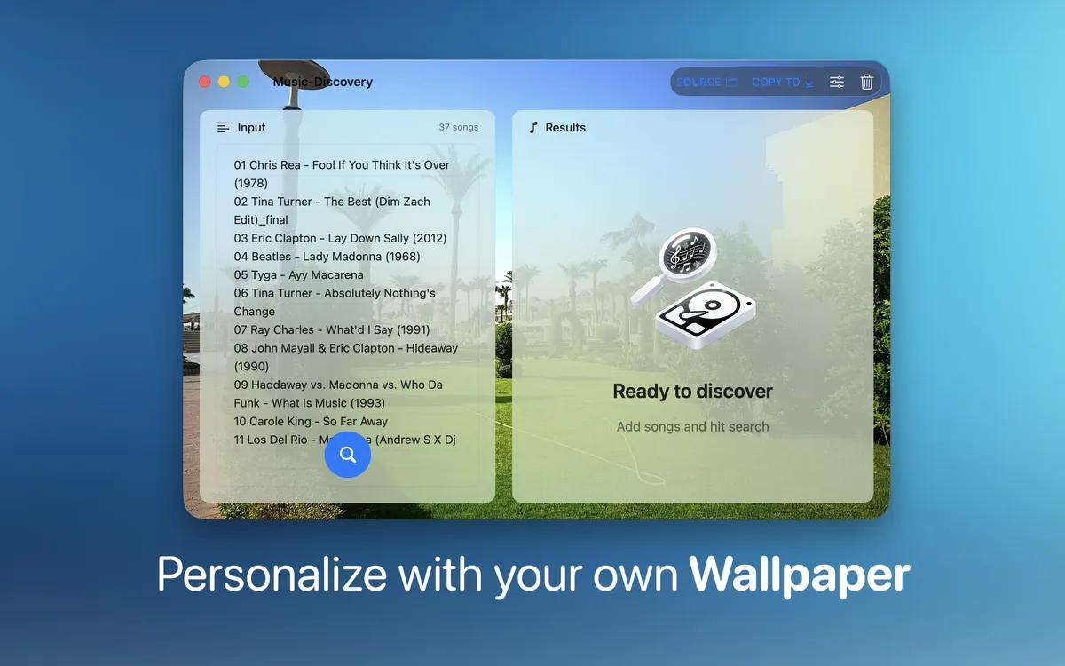Click the list icon beside Input
Screen dimensions: 1065x666
click(x=224, y=128)
